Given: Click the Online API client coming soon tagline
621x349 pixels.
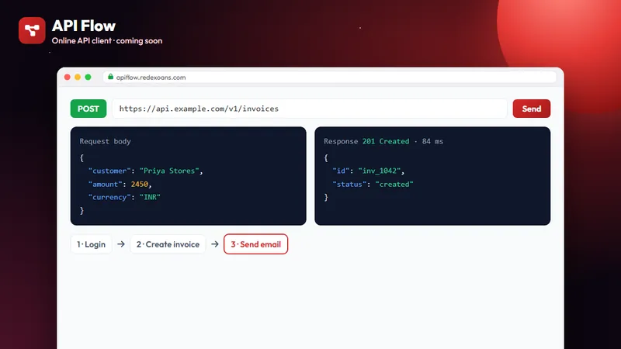Looking at the screenshot, I should pyautogui.click(x=107, y=41).
